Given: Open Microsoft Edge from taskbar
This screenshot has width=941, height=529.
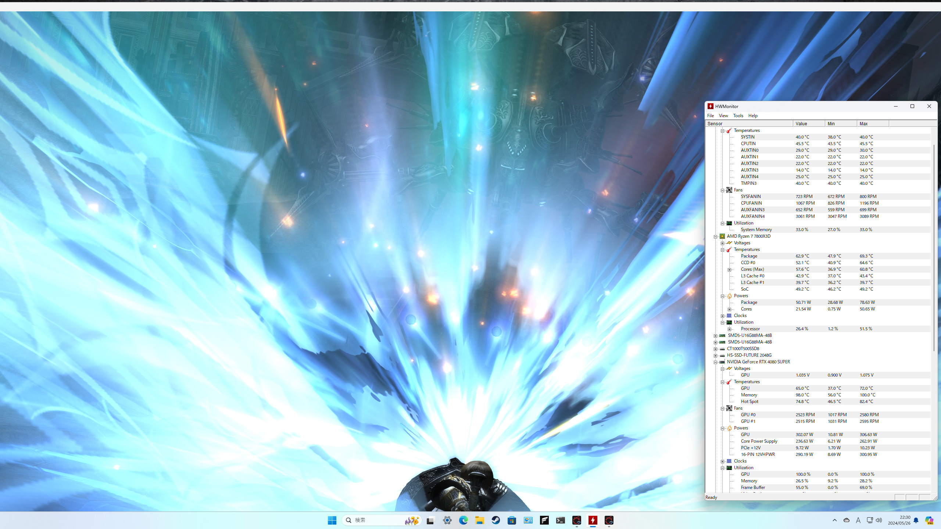Looking at the screenshot, I should point(463,520).
